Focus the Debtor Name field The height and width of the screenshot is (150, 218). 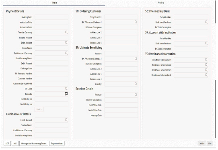point(51,48)
